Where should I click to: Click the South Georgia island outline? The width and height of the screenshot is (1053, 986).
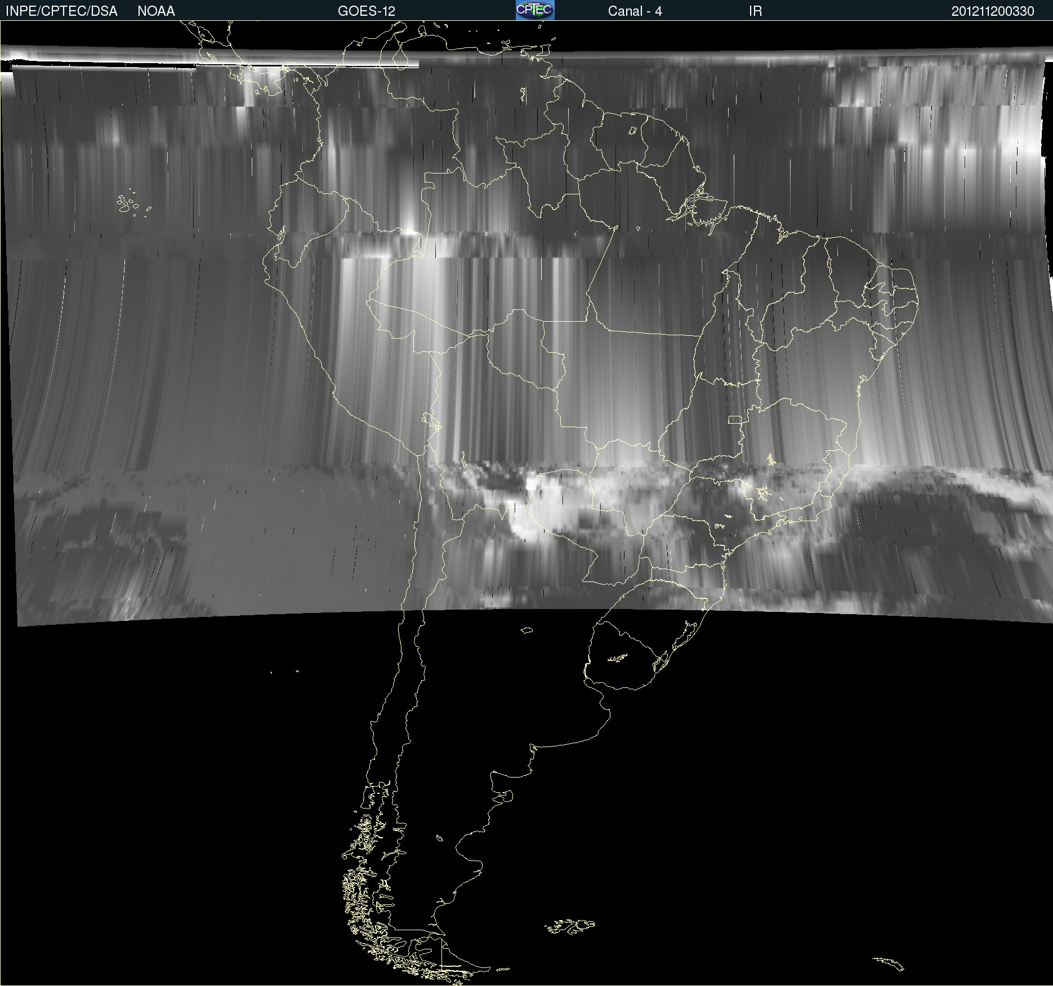click(889, 963)
